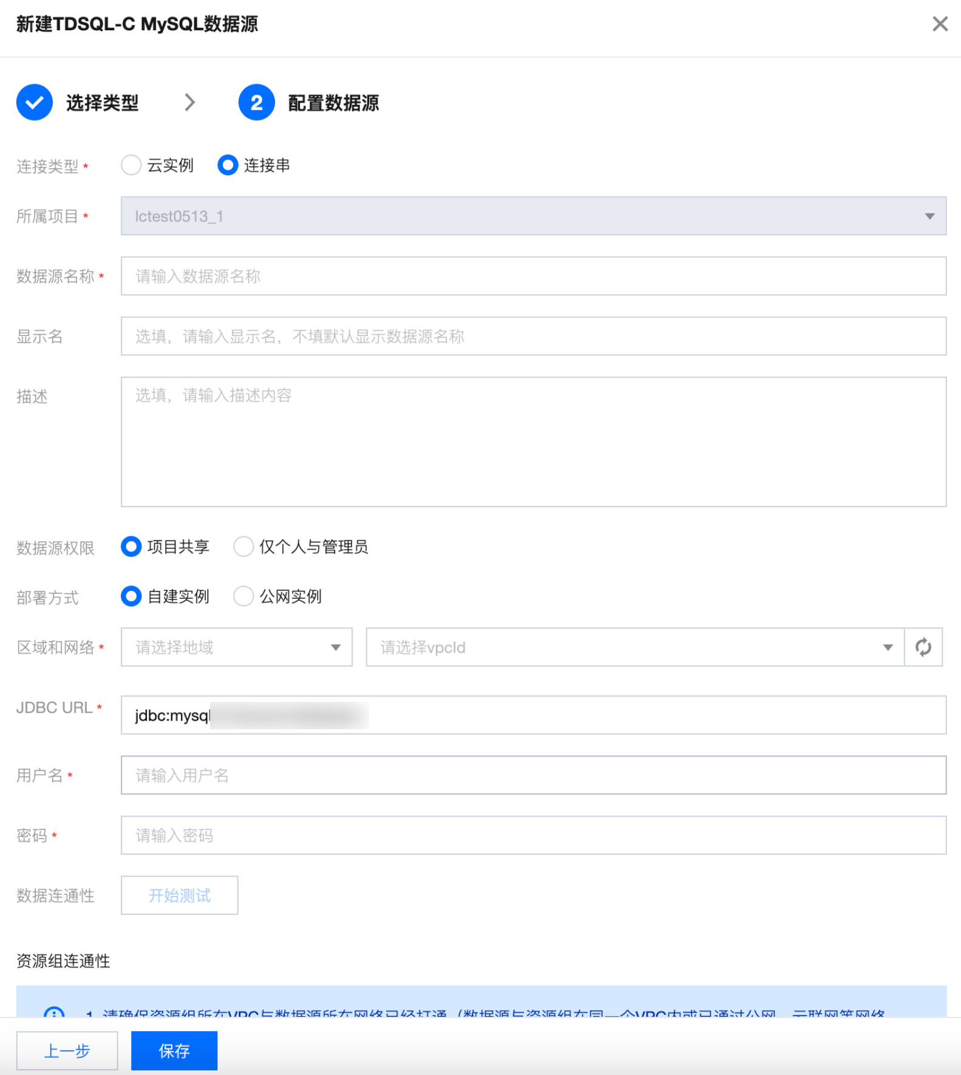Click the 资源组连通性 section heading
The image size is (961, 1075).
click(x=63, y=961)
